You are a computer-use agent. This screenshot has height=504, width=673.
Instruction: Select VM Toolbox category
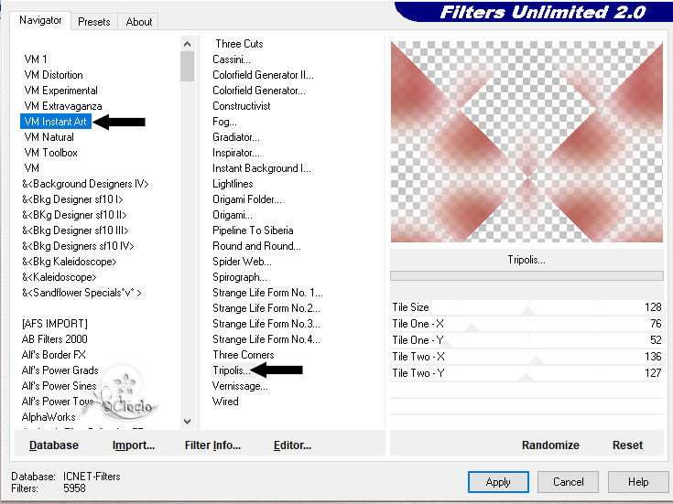pos(50,152)
